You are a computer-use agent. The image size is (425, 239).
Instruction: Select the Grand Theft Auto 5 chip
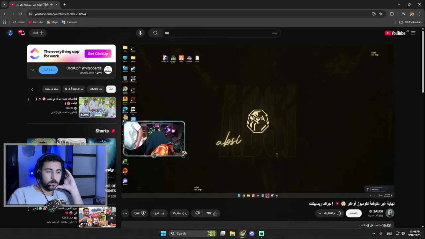pos(74,89)
